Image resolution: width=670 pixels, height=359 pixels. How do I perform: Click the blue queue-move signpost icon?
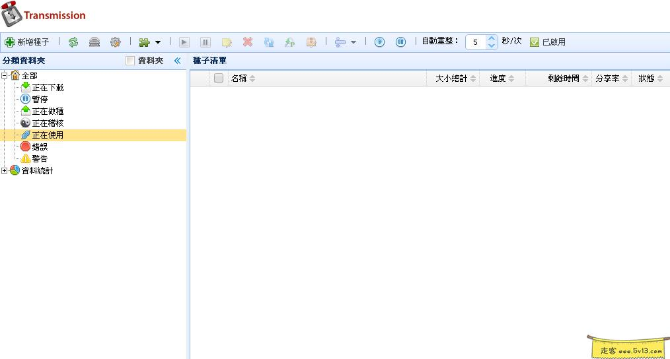pyautogui.click(x=340, y=42)
